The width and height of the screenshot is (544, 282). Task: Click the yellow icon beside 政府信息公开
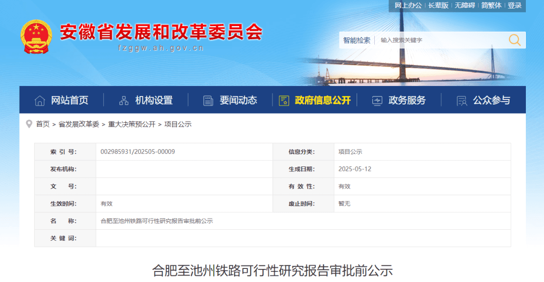click(284, 101)
